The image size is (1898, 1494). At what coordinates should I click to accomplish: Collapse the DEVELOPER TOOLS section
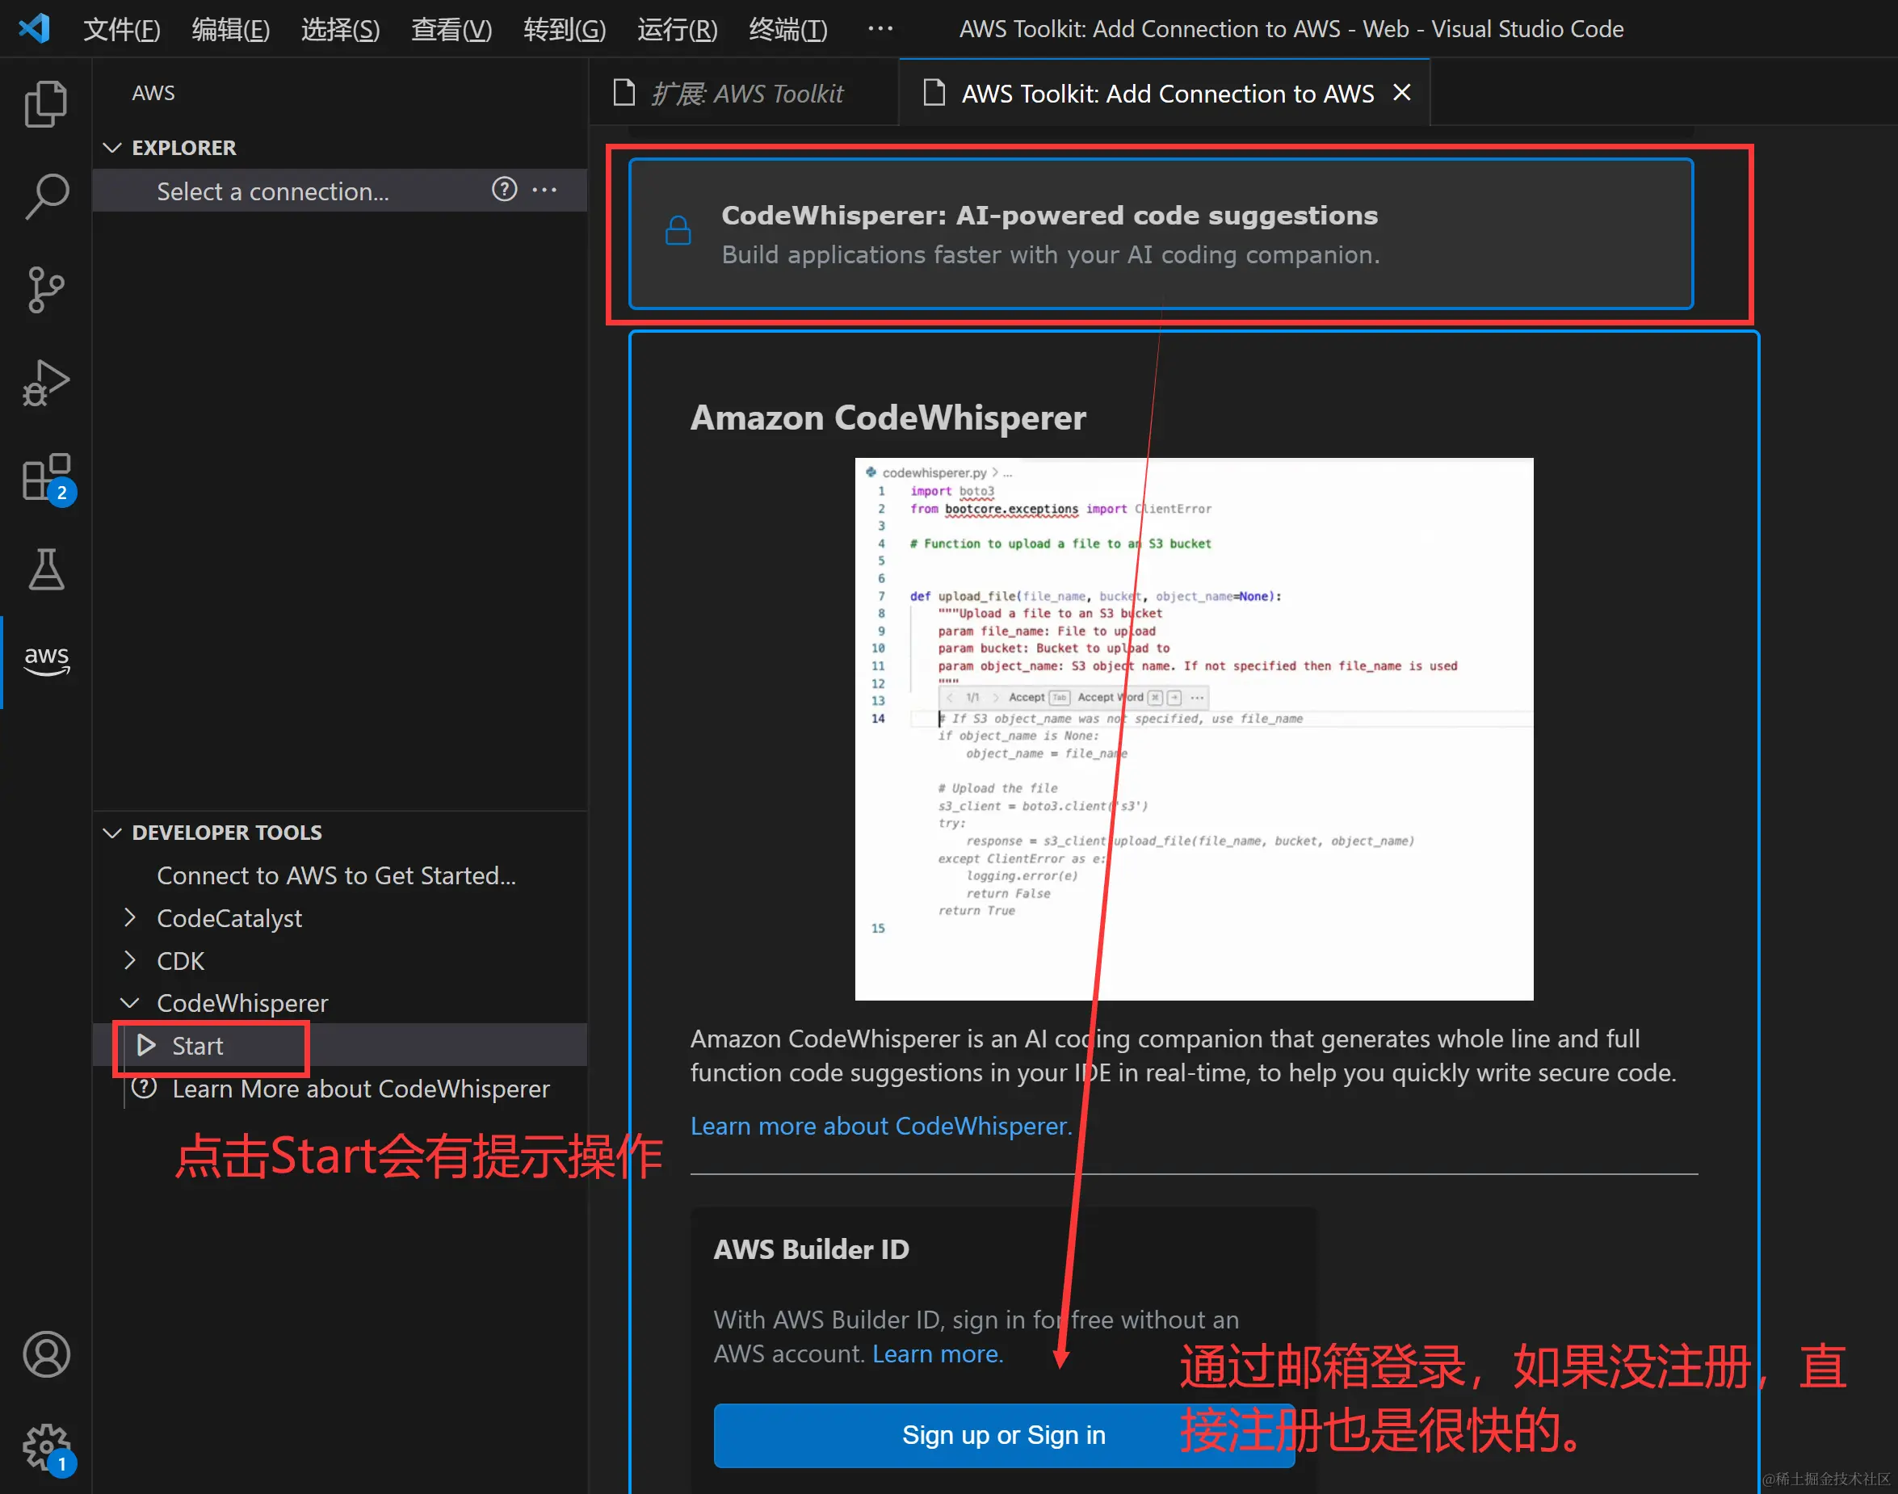pos(112,833)
